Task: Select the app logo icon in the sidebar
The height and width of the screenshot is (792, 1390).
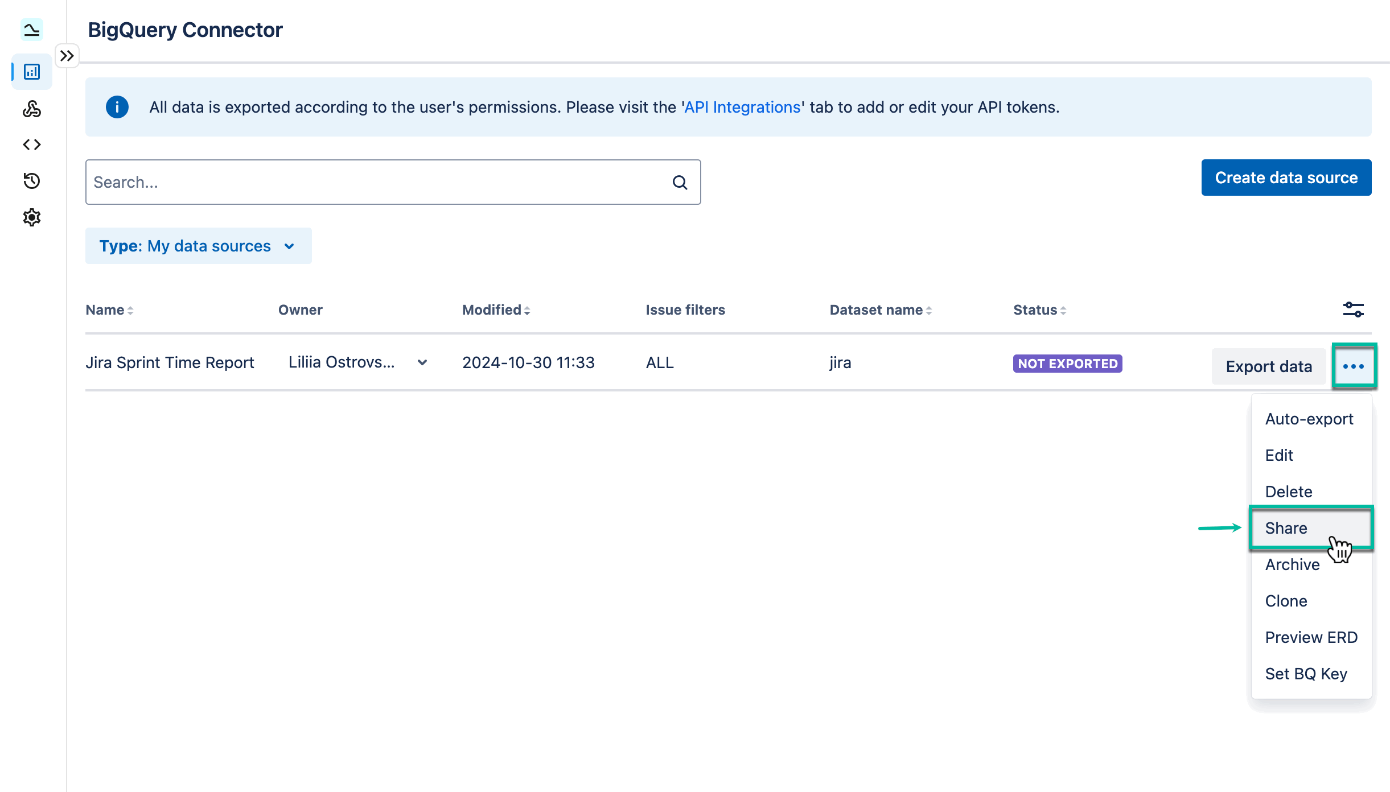Action: tap(31, 30)
